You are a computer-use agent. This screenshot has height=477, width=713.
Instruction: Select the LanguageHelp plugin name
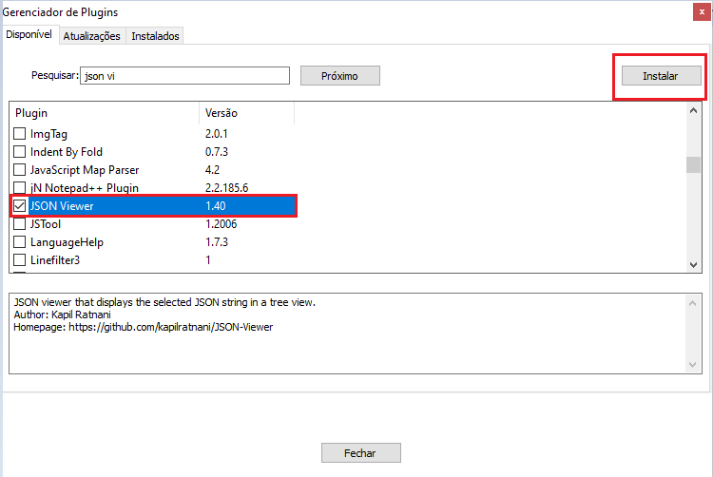[x=67, y=242]
